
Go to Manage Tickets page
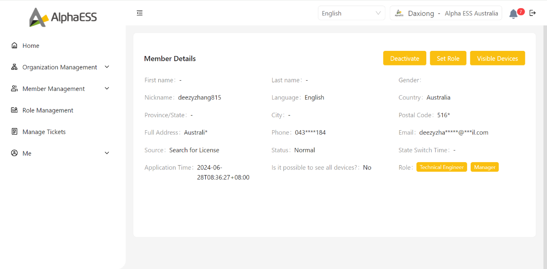pyautogui.click(x=44, y=132)
